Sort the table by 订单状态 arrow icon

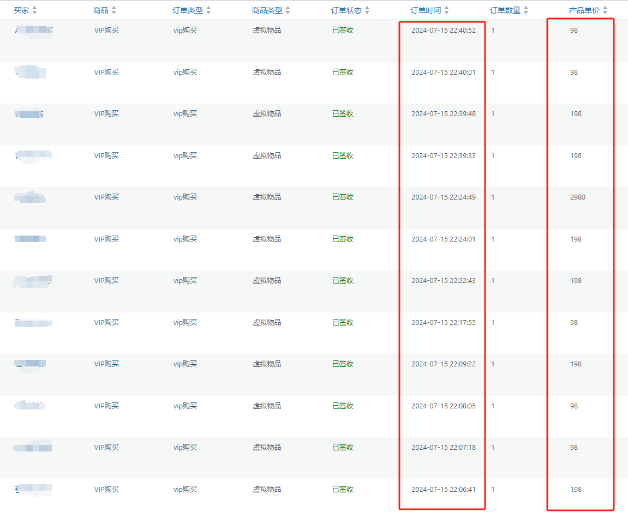[x=367, y=10]
